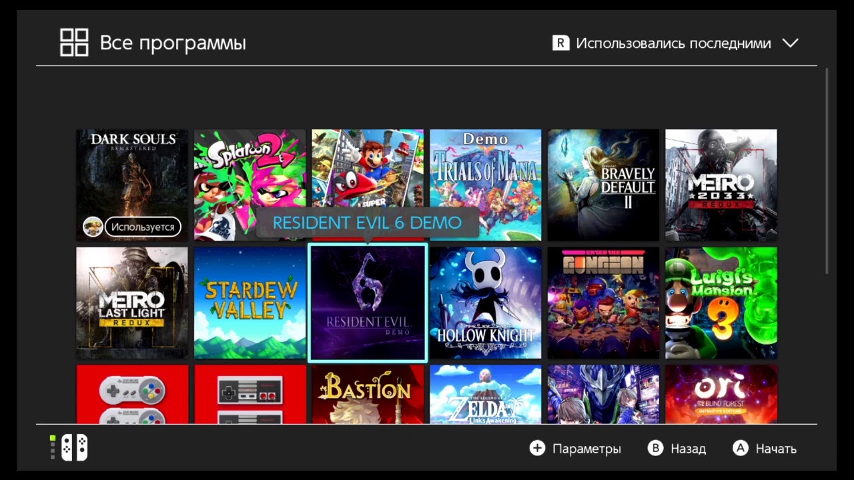The image size is (854, 480).
Task: Open Metro Last Light Redux
Action: [132, 303]
